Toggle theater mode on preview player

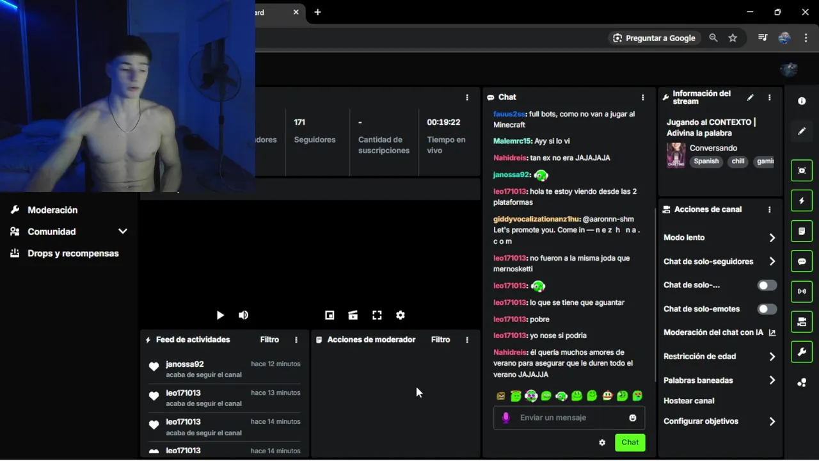(x=353, y=315)
